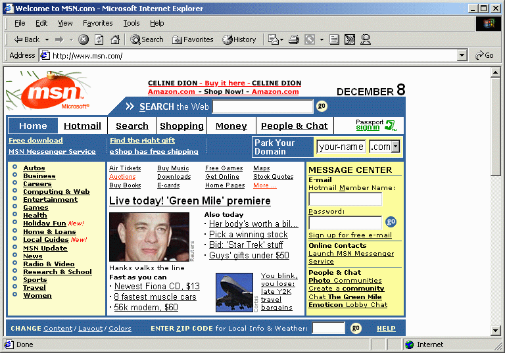Stop the page from loading
The image size is (505, 353).
84,39
